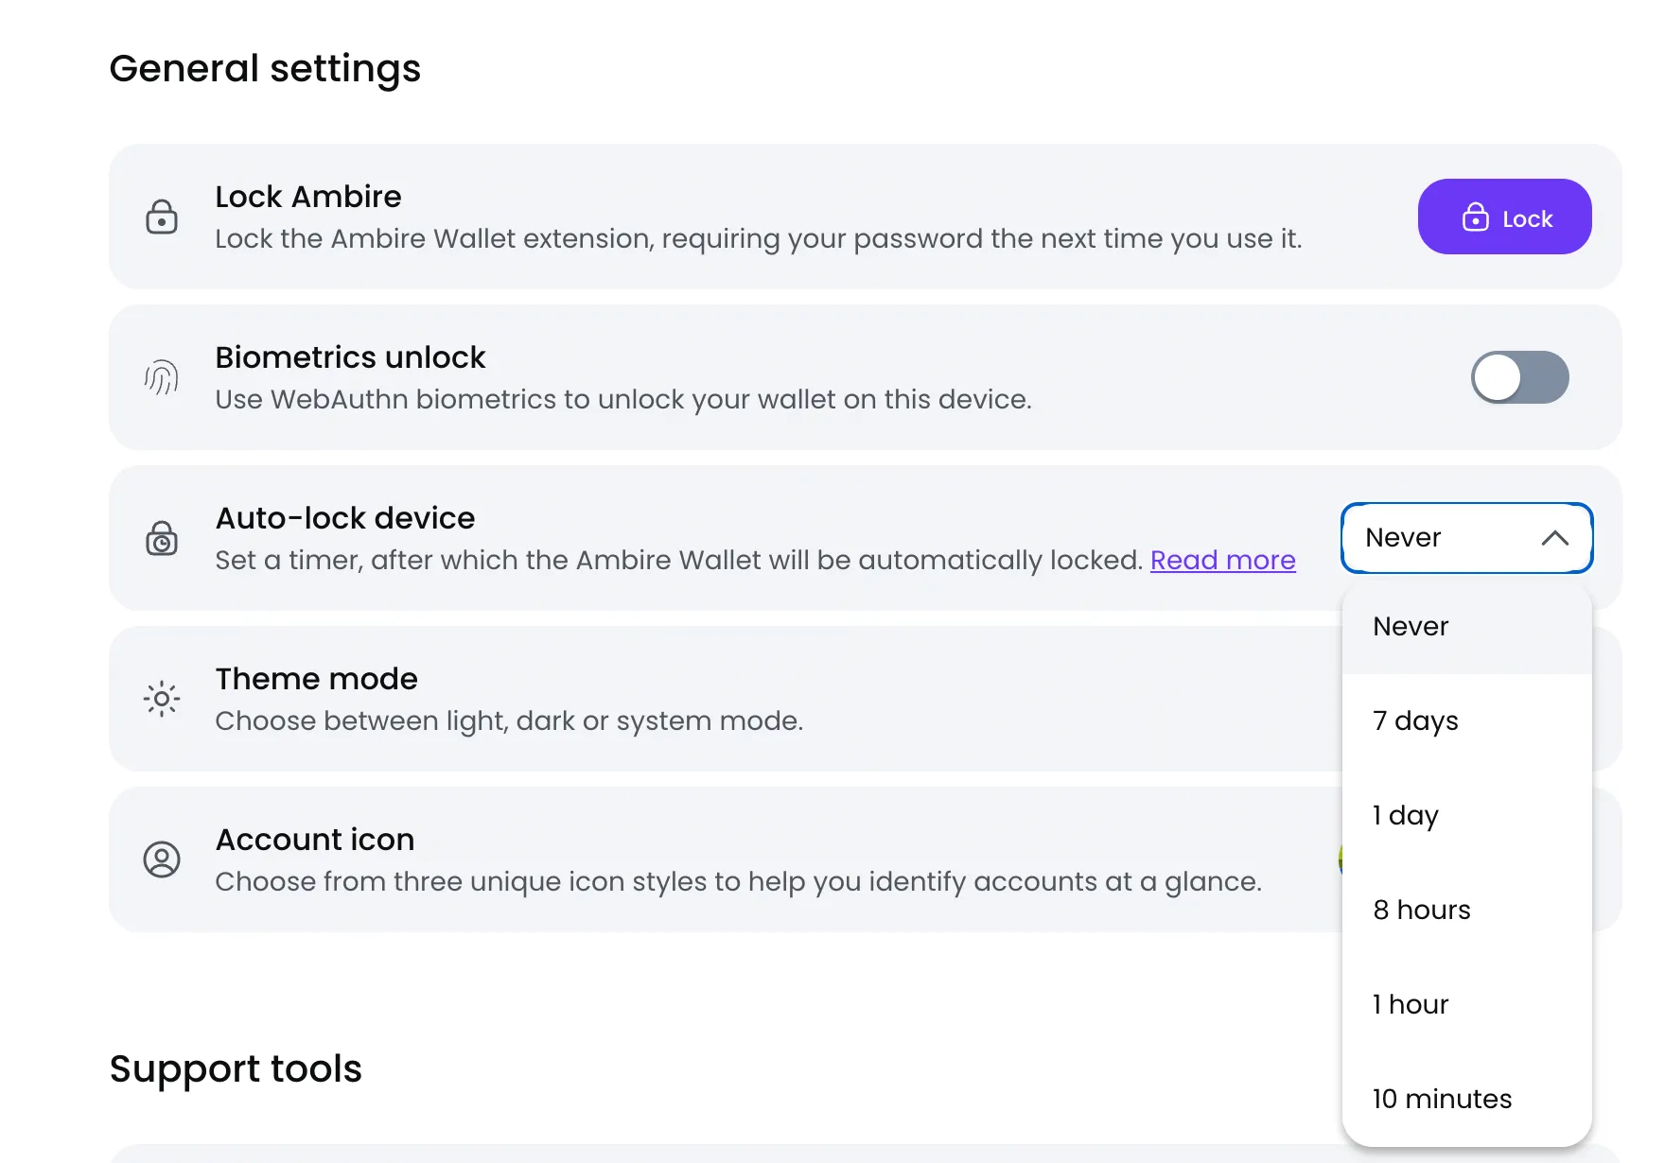Open the Read more link
The height and width of the screenshot is (1163, 1665).
point(1222,560)
